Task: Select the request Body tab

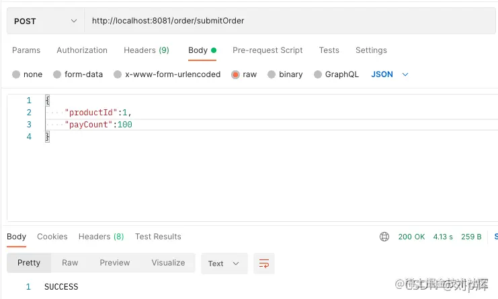Action: [x=202, y=50]
